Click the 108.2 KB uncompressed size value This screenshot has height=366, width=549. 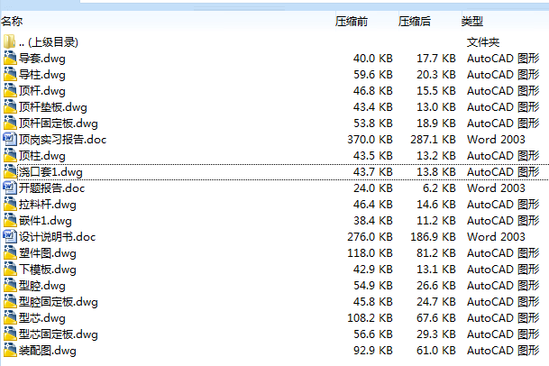[370, 318]
